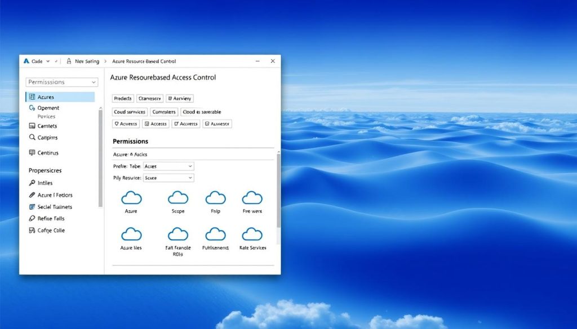Switch to the Cravescy tab

149,98
